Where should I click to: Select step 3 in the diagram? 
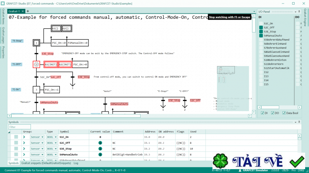(x=36, y=90)
